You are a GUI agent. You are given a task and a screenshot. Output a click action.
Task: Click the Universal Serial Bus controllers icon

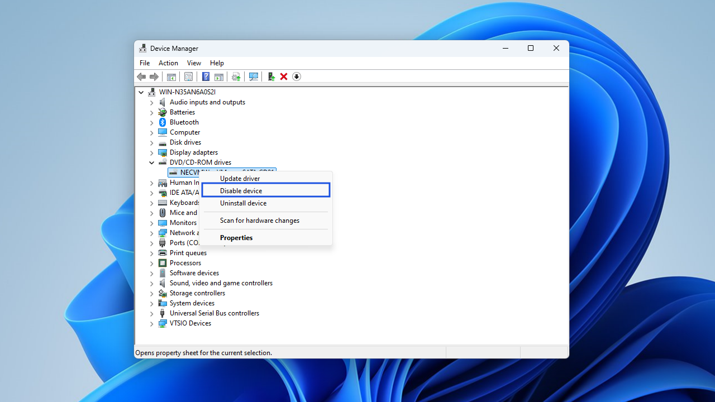[x=163, y=313]
